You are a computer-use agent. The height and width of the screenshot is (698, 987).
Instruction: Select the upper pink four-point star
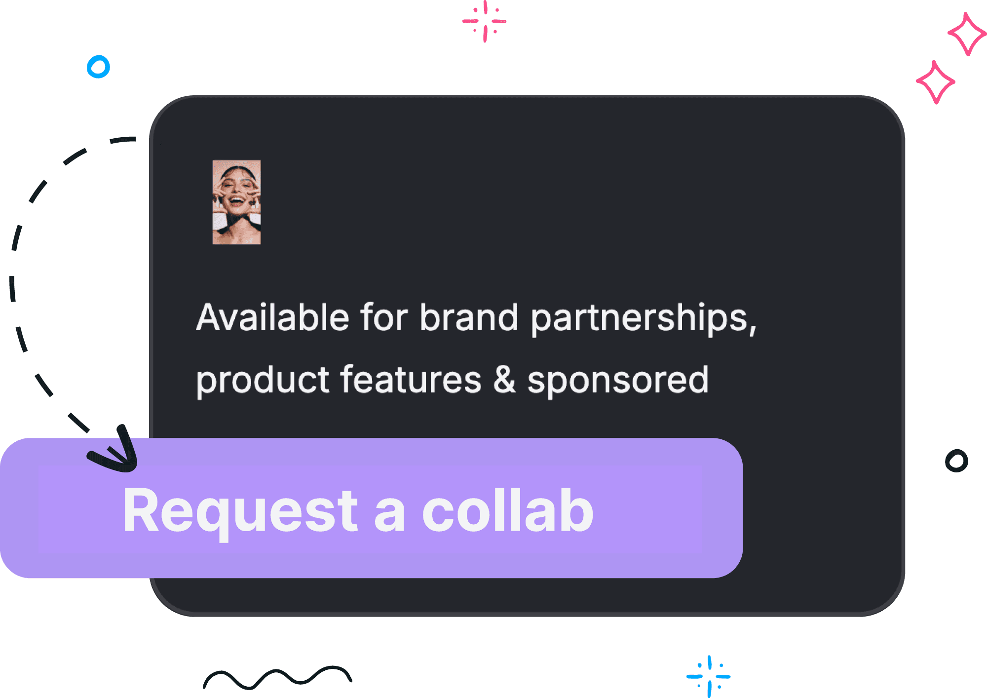pos(967,34)
